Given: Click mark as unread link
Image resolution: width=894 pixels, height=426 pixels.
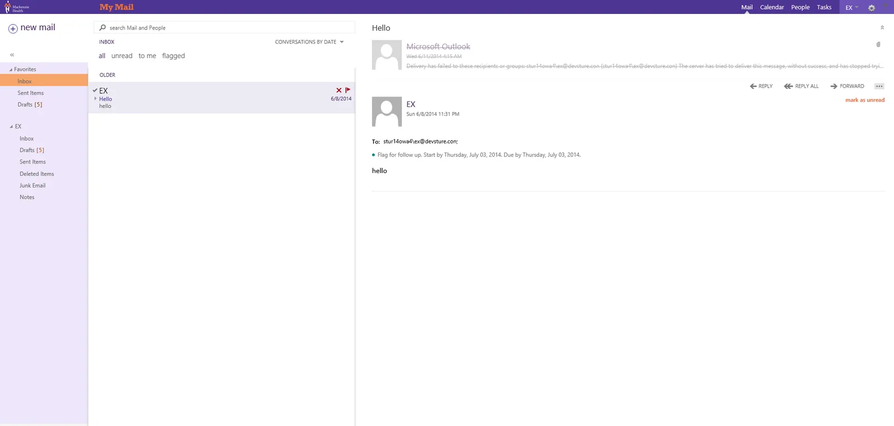Looking at the screenshot, I should 864,100.
